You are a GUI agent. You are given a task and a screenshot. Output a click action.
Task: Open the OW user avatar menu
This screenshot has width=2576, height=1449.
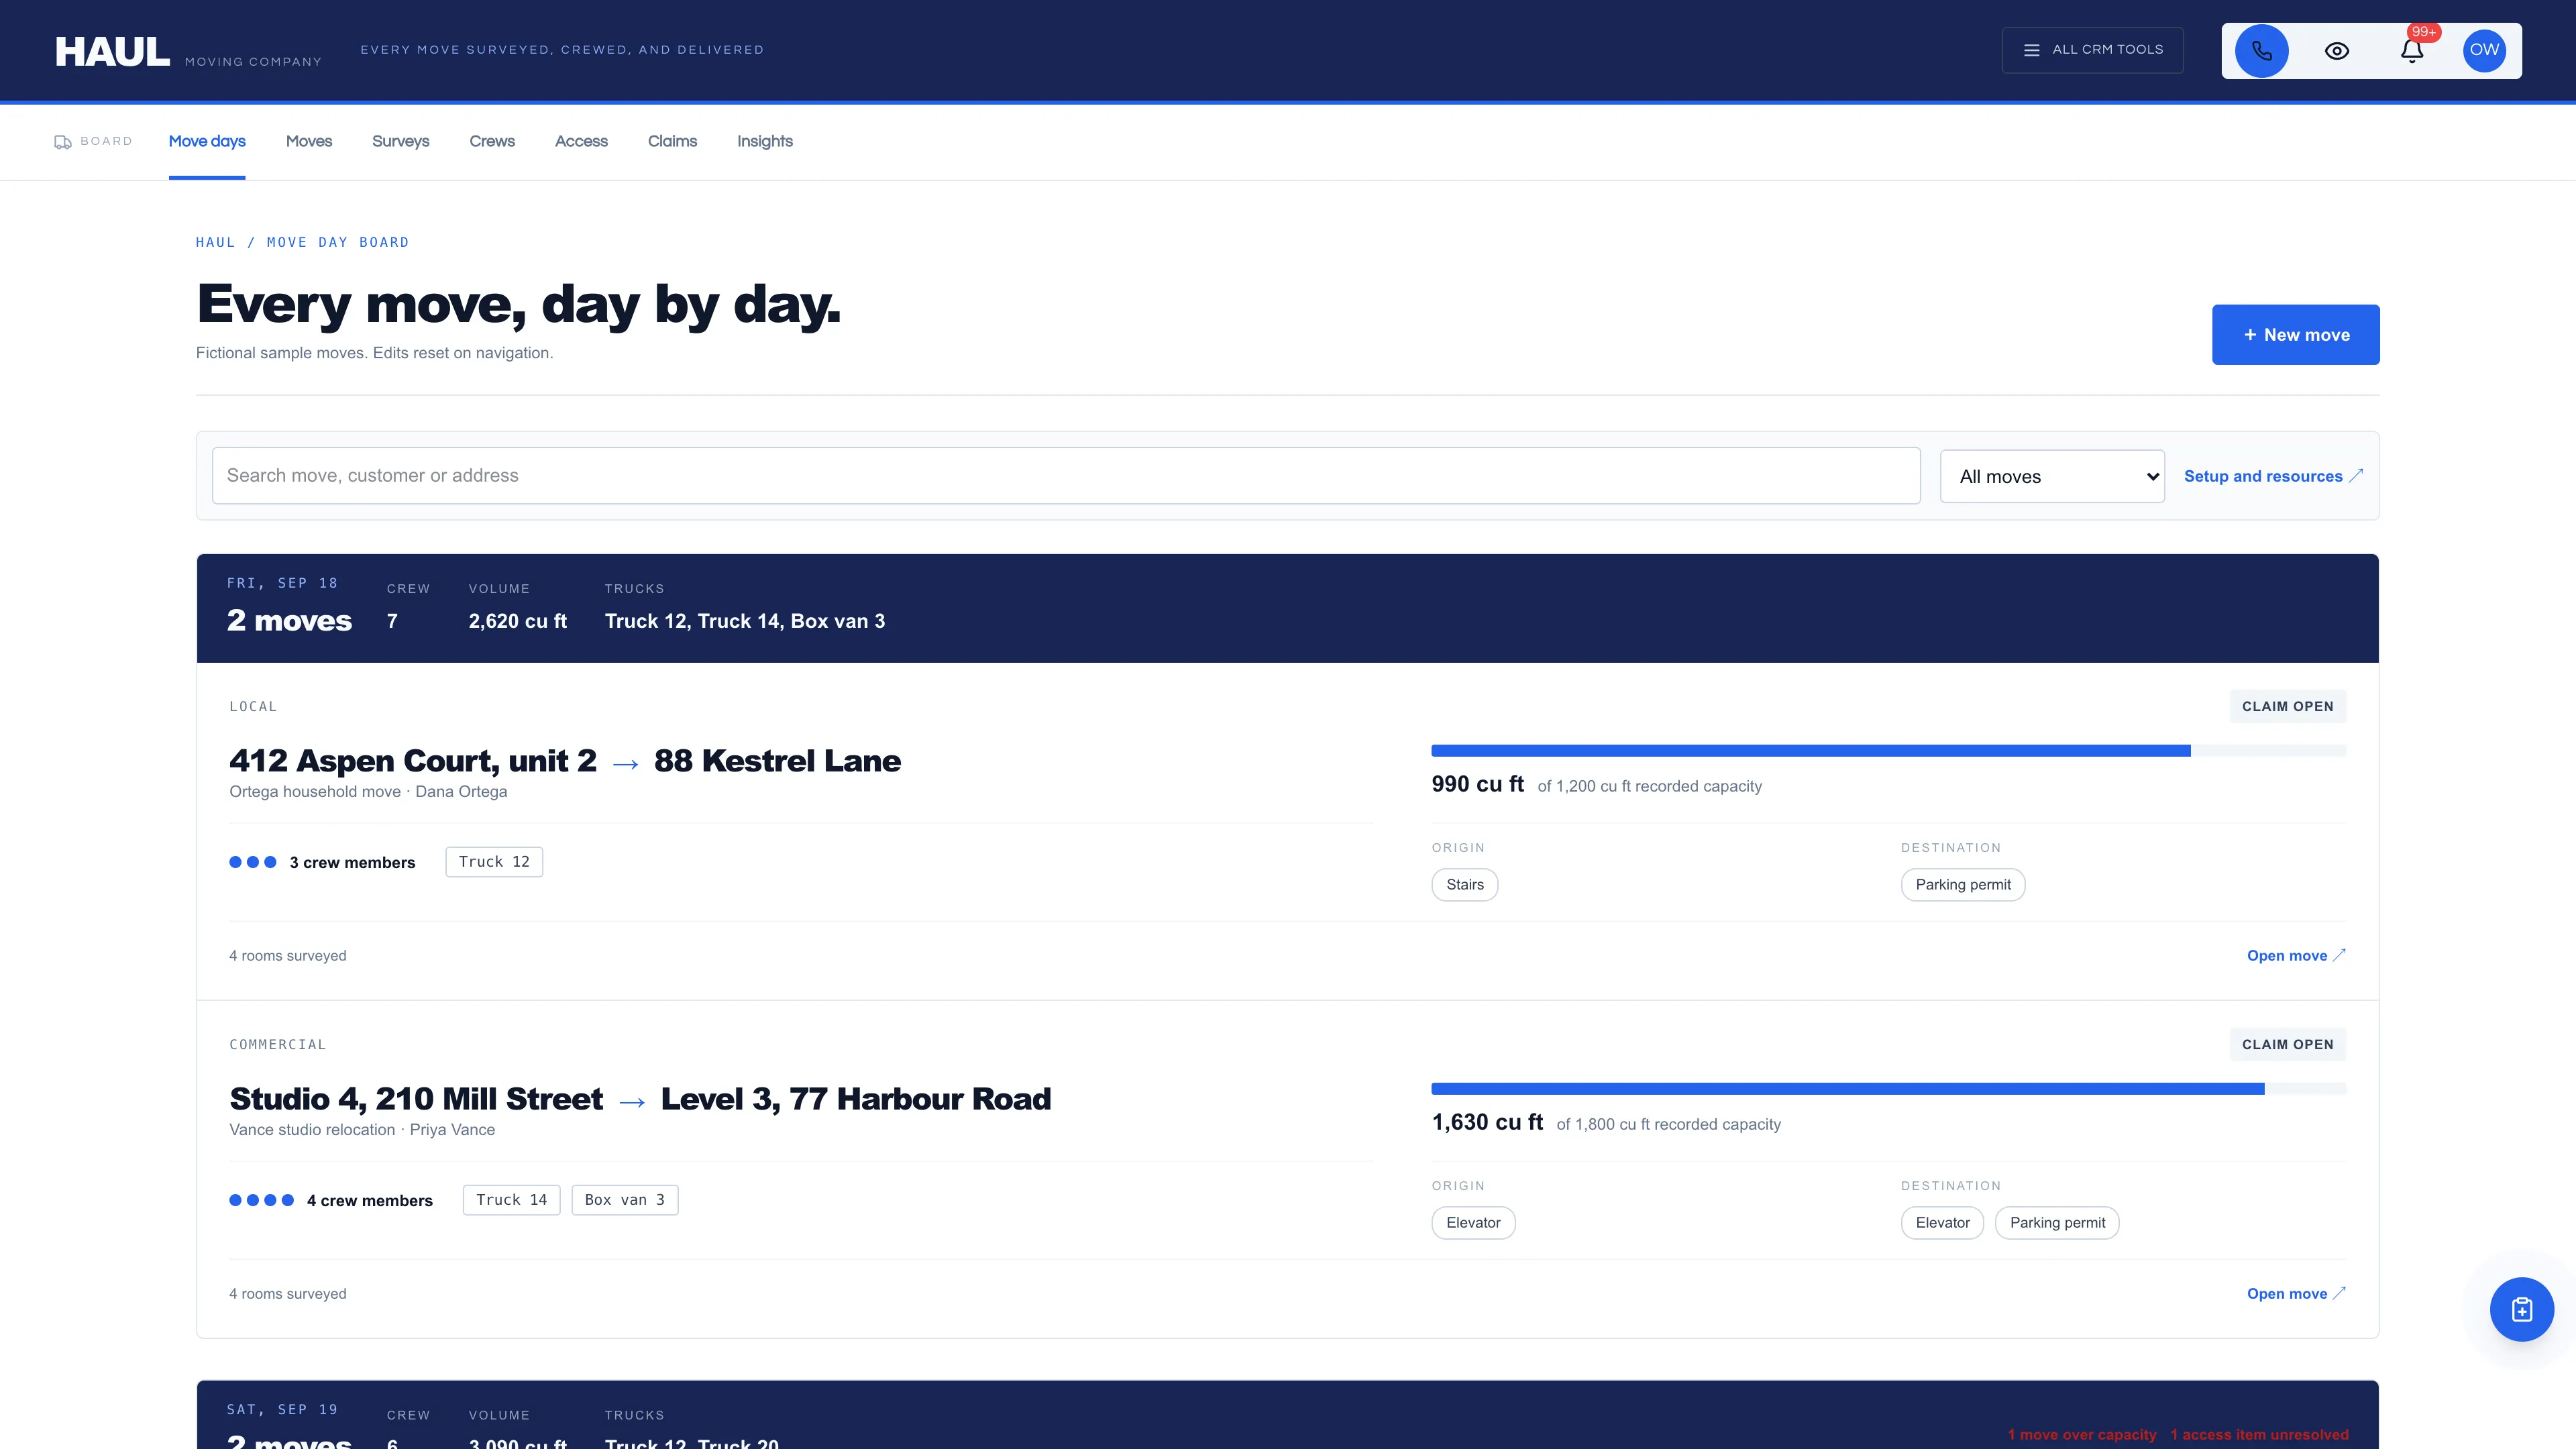[2484, 50]
